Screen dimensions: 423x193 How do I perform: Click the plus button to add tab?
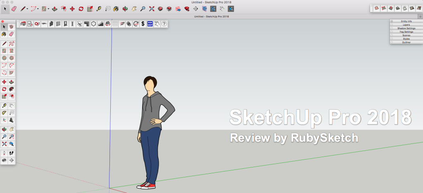click(420, 16)
